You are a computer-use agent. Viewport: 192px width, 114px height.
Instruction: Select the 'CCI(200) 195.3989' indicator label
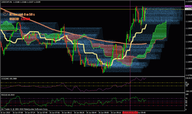[9, 79]
